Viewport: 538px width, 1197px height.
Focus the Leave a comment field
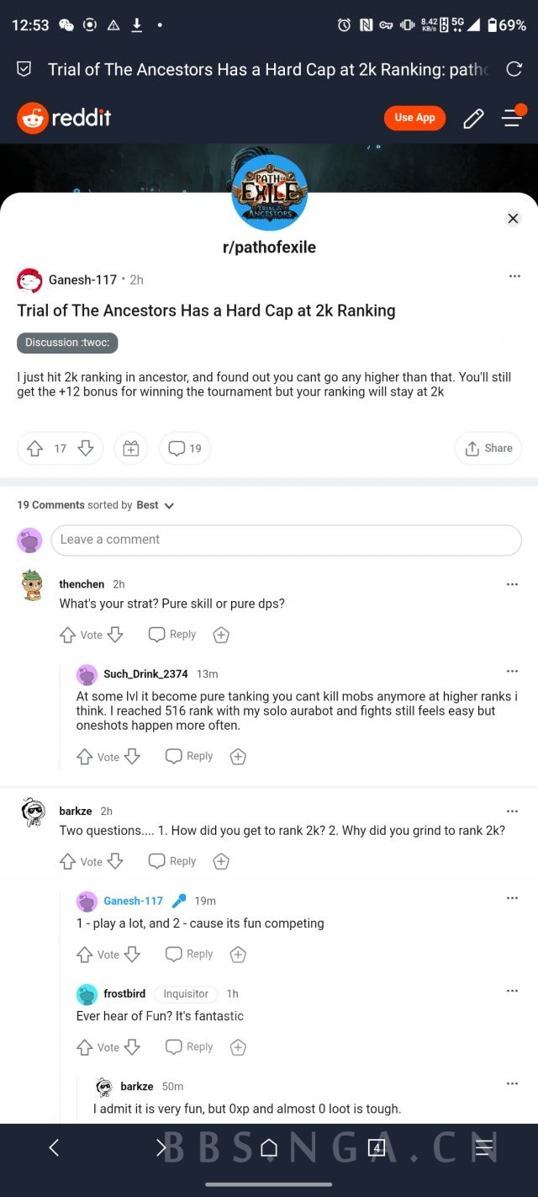click(x=286, y=540)
